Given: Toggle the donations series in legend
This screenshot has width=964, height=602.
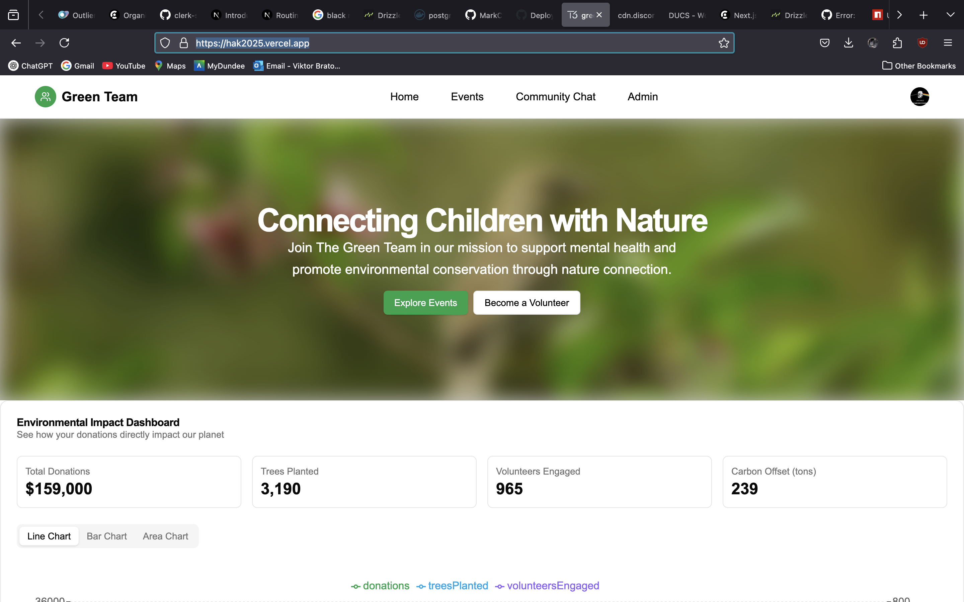Looking at the screenshot, I should [x=380, y=586].
